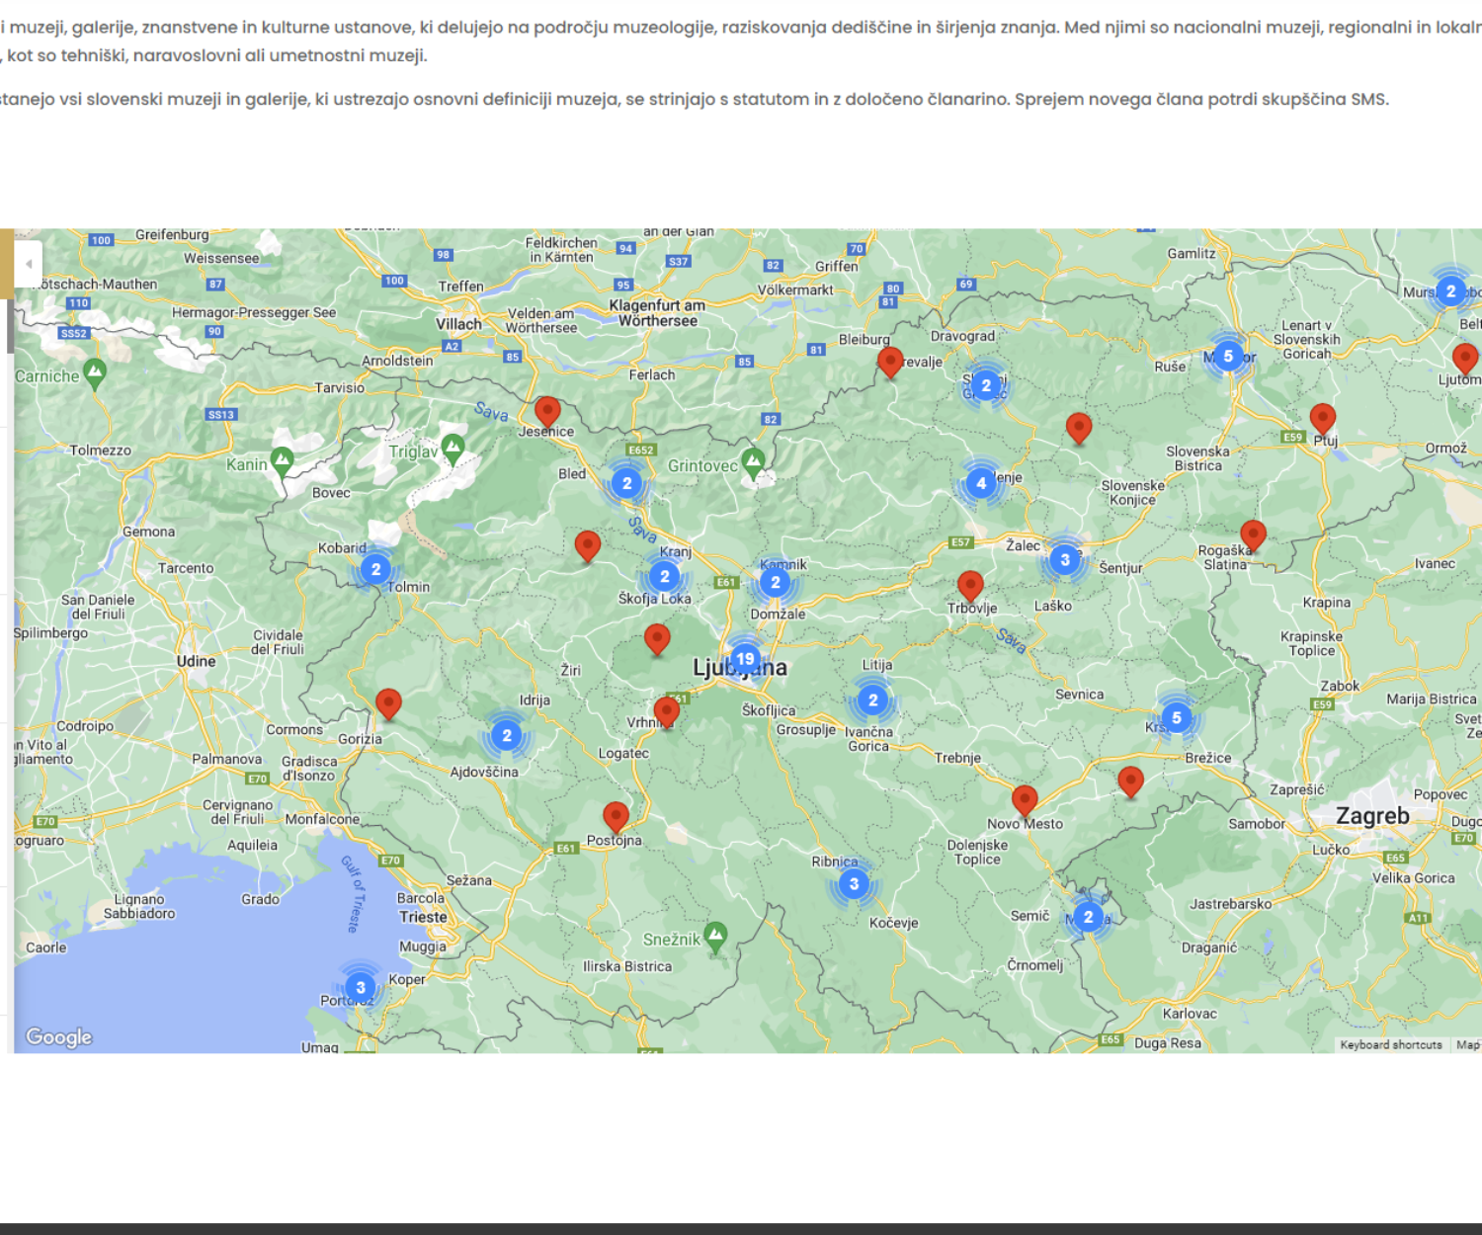Click the Snežnik green mountain marker
This screenshot has height=1235, width=1482.
(715, 935)
